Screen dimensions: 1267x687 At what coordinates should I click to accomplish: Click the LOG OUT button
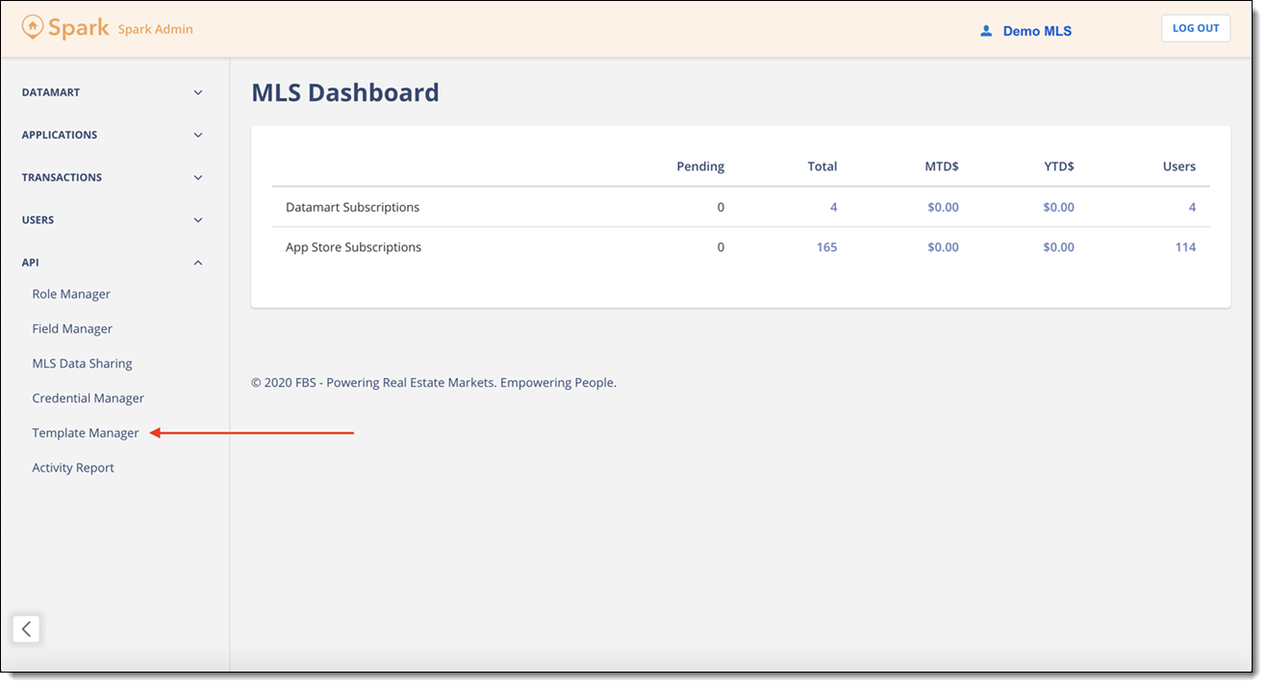pyautogui.click(x=1196, y=29)
